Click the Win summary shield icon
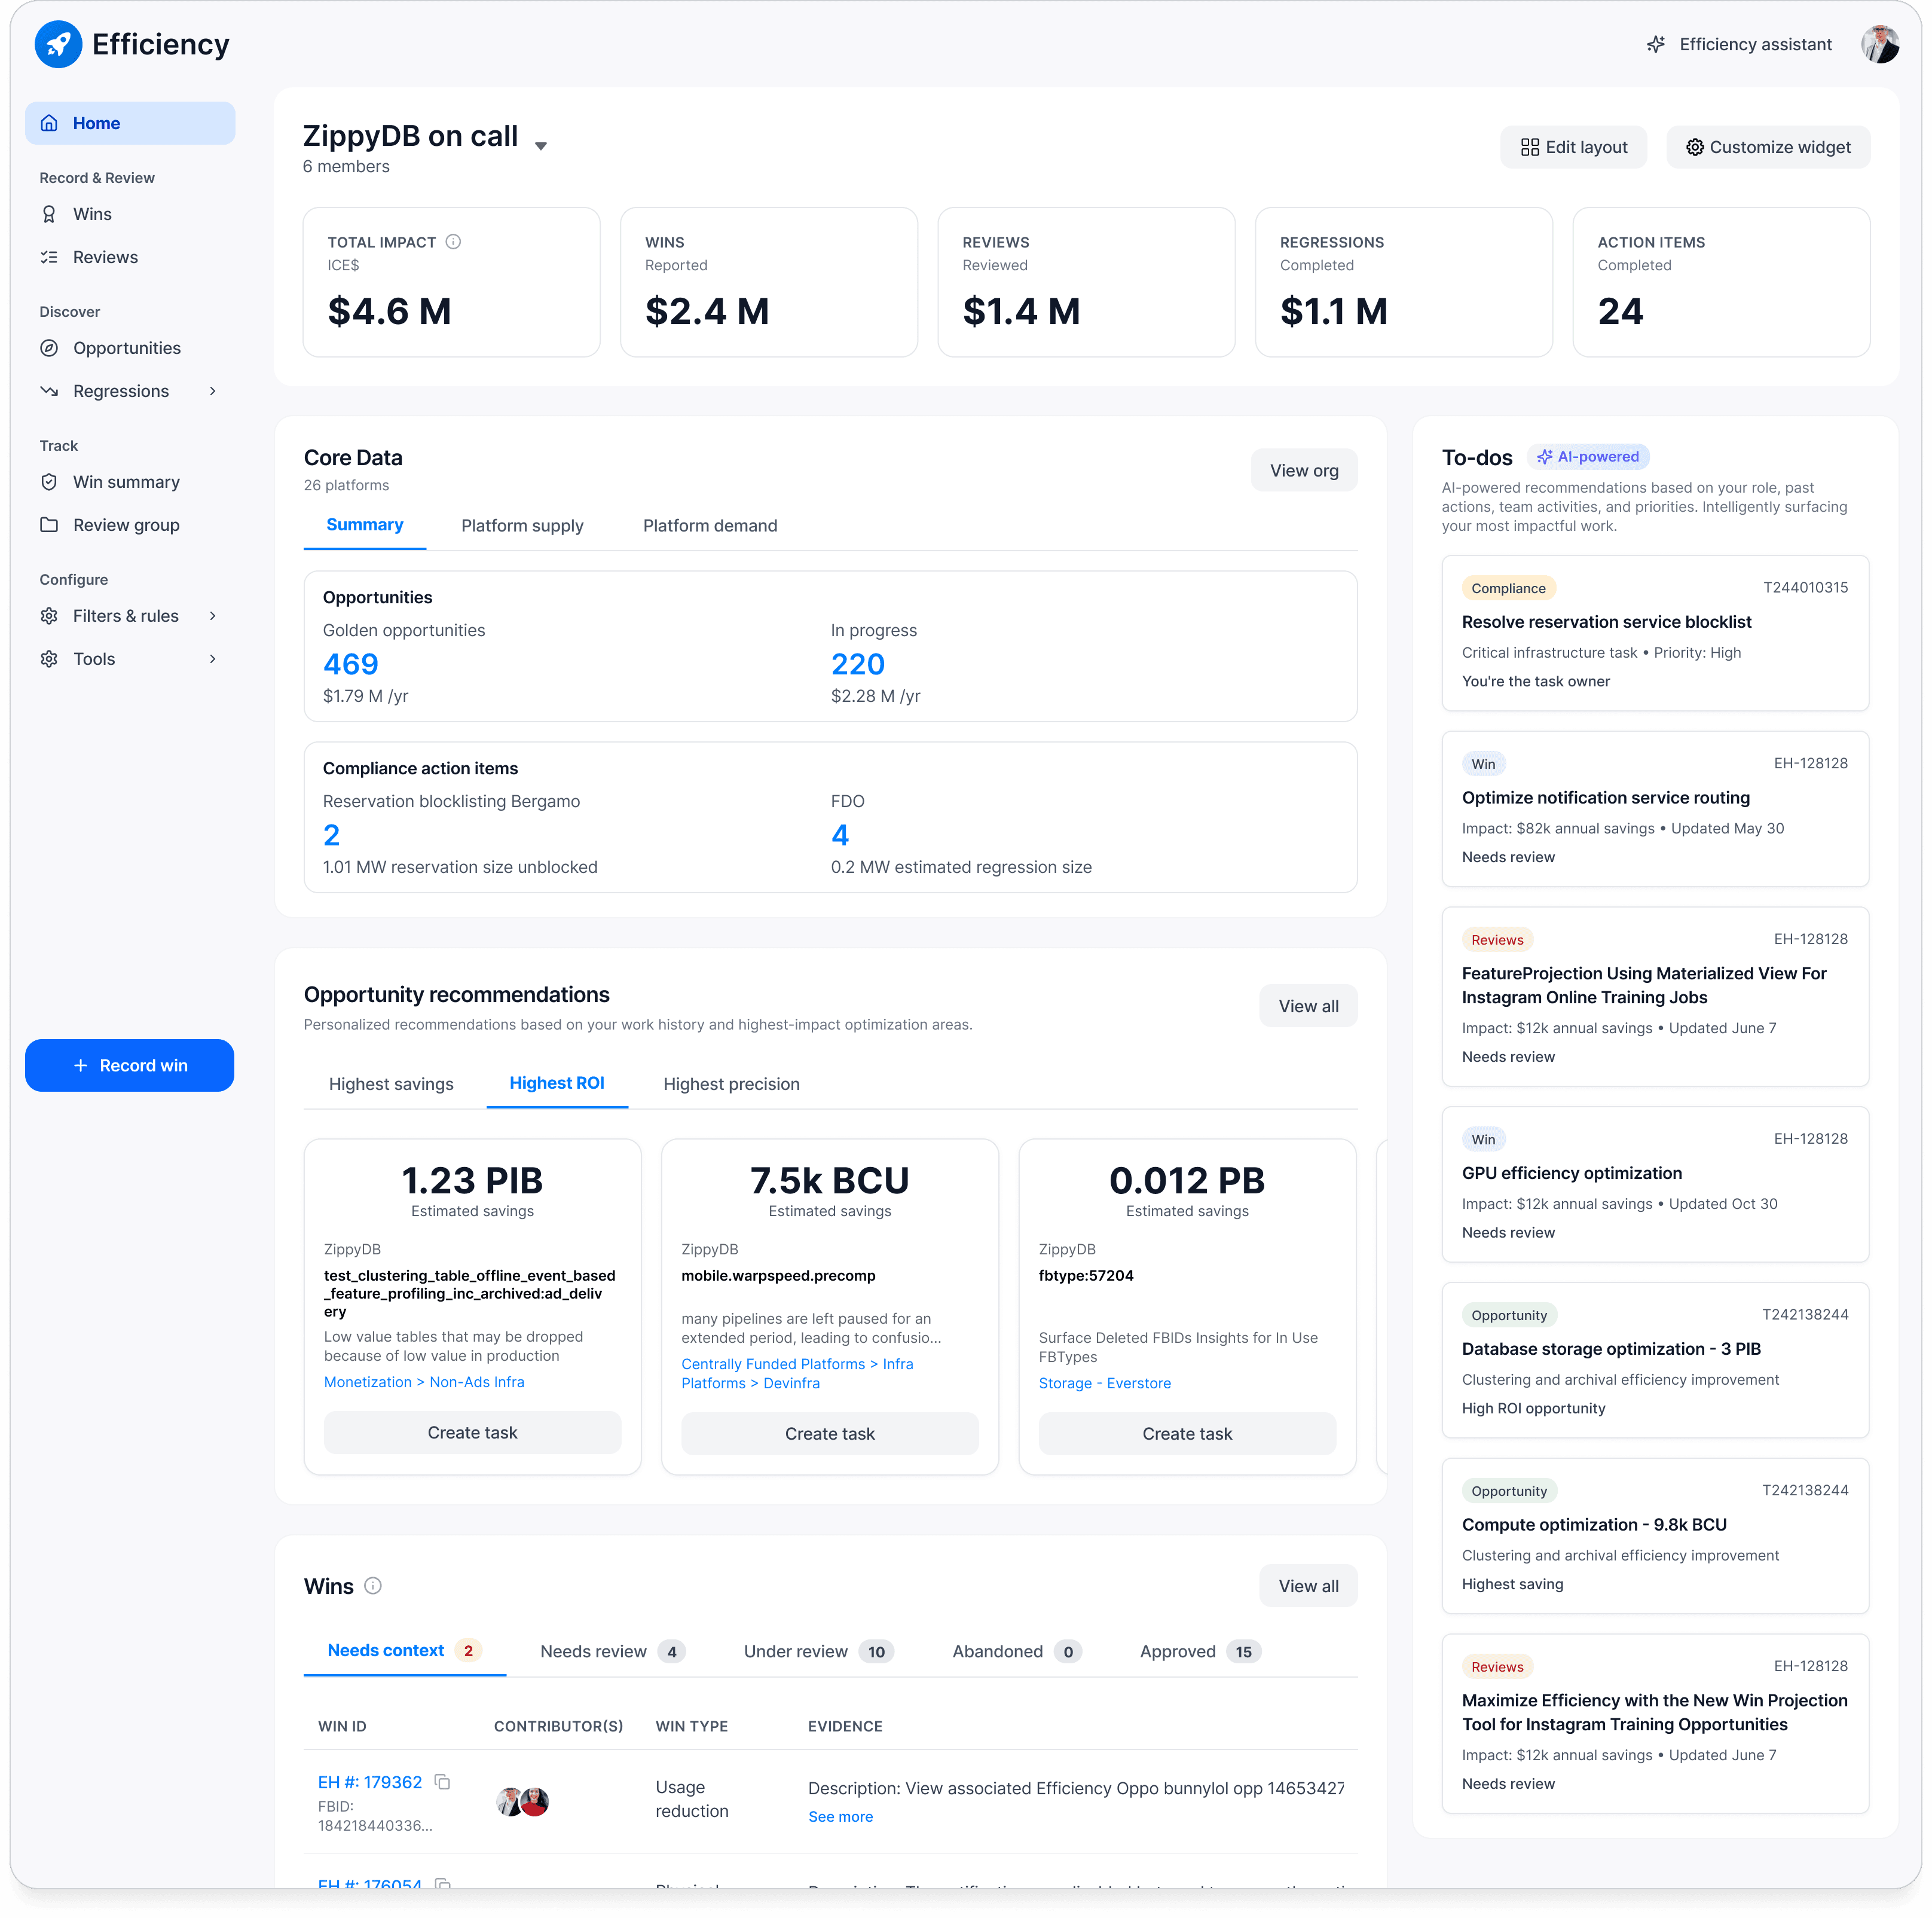 (48, 482)
